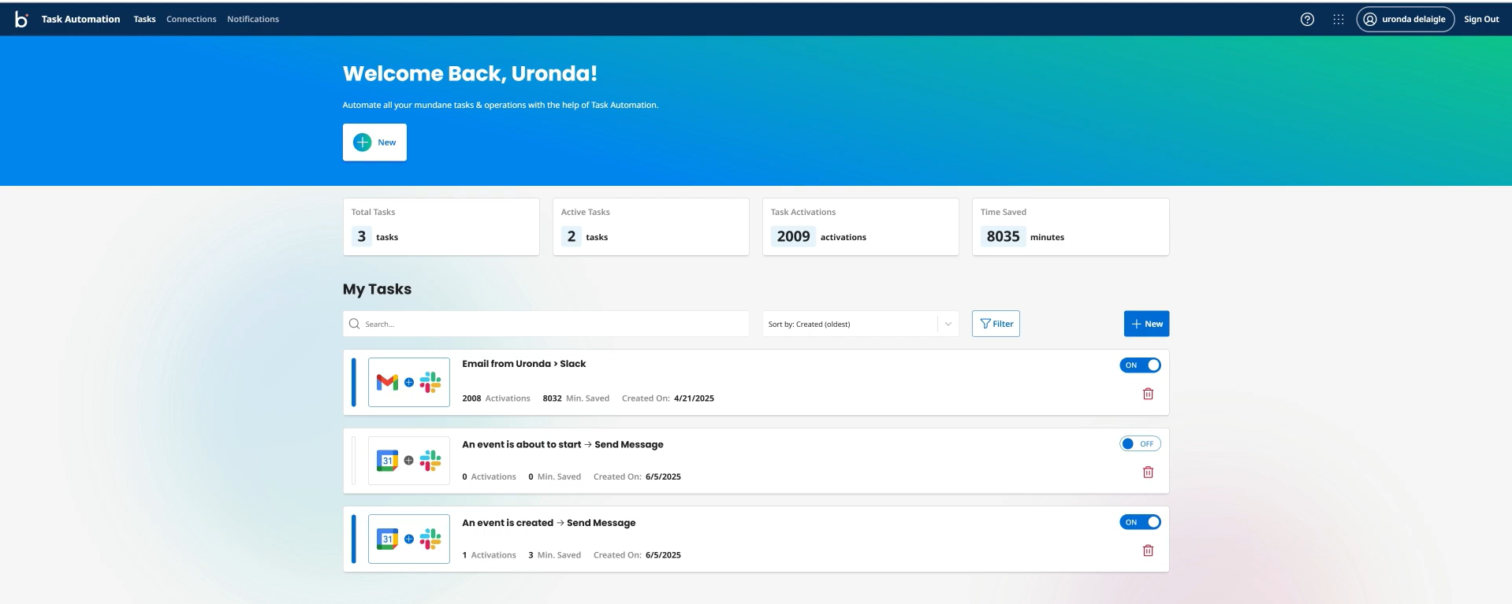Delete the Email from Uronda > Slack task
This screenshot has height=604, width=1512.
[1148, 394]
